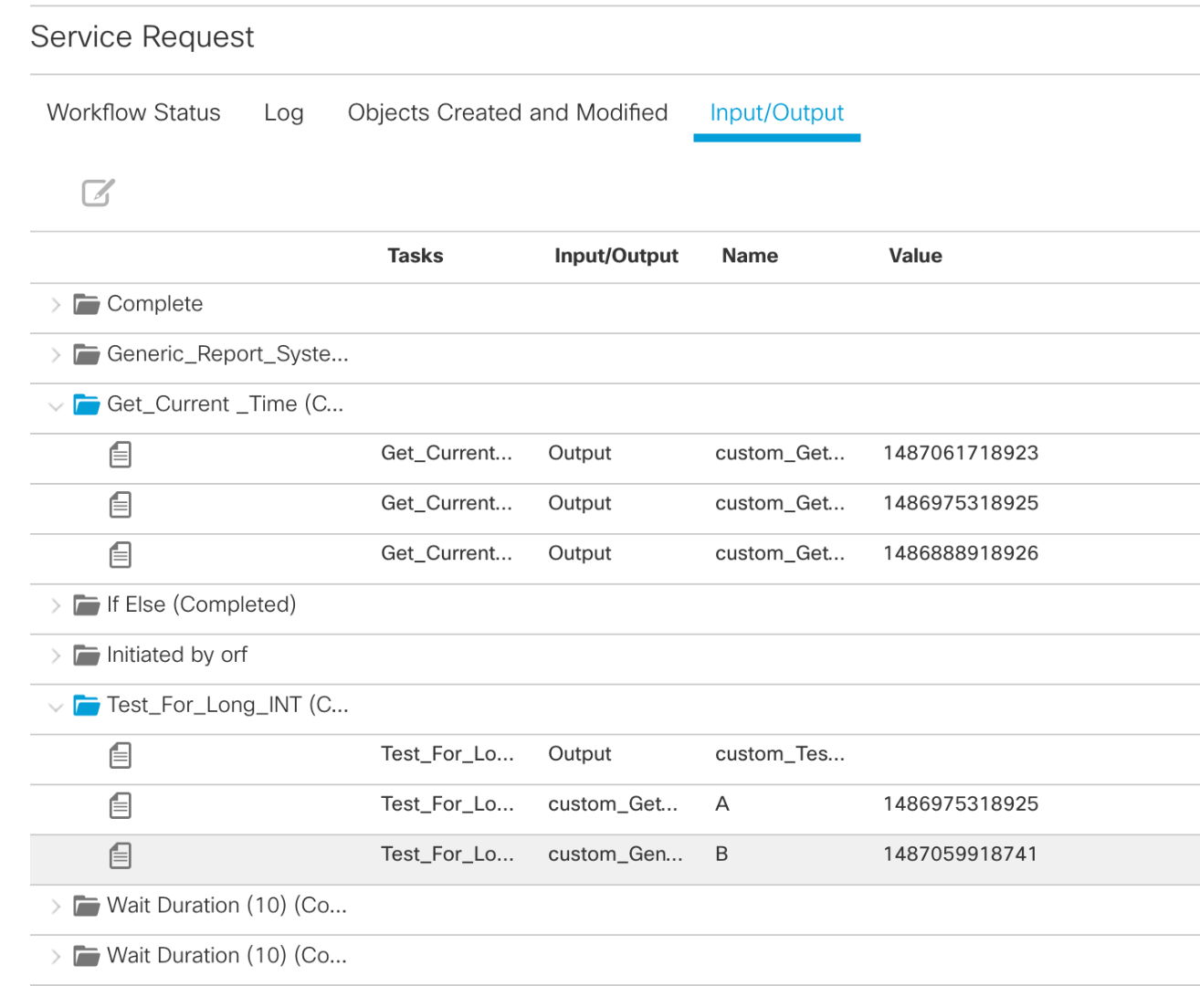Click document icon for value 1487061718923 row

click(121, 454)
